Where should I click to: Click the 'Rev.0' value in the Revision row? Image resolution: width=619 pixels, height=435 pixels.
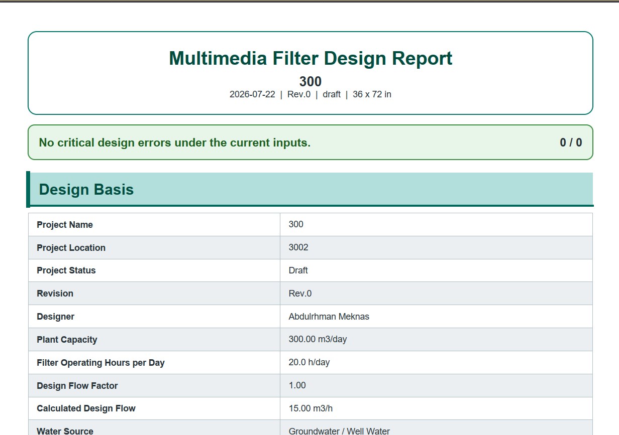tap(300, 294)
